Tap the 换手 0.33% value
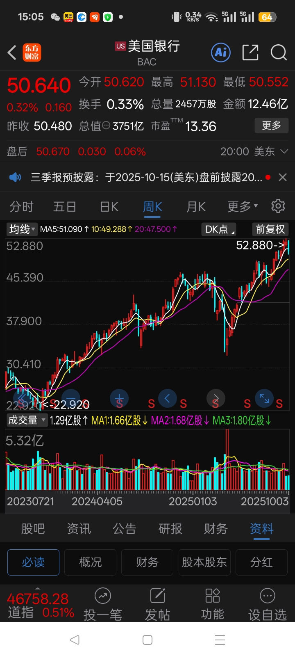The width and height of the screenshot is (295, 658). (x=125, y=104)
